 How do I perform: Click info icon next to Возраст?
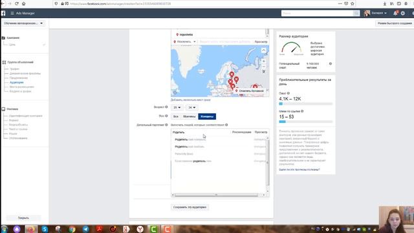(x=166, y=107)
